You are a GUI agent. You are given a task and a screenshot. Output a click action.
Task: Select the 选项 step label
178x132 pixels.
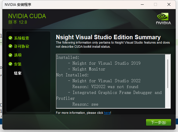pyautogui.click(x=18, y=55)
